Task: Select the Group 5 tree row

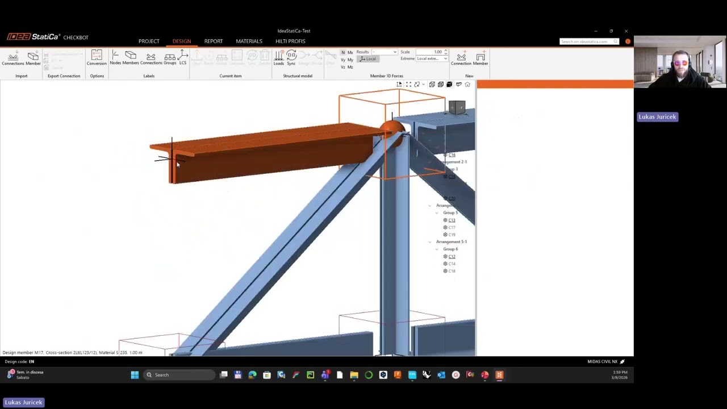Action: pyautogui.click(x=450, y=213)
